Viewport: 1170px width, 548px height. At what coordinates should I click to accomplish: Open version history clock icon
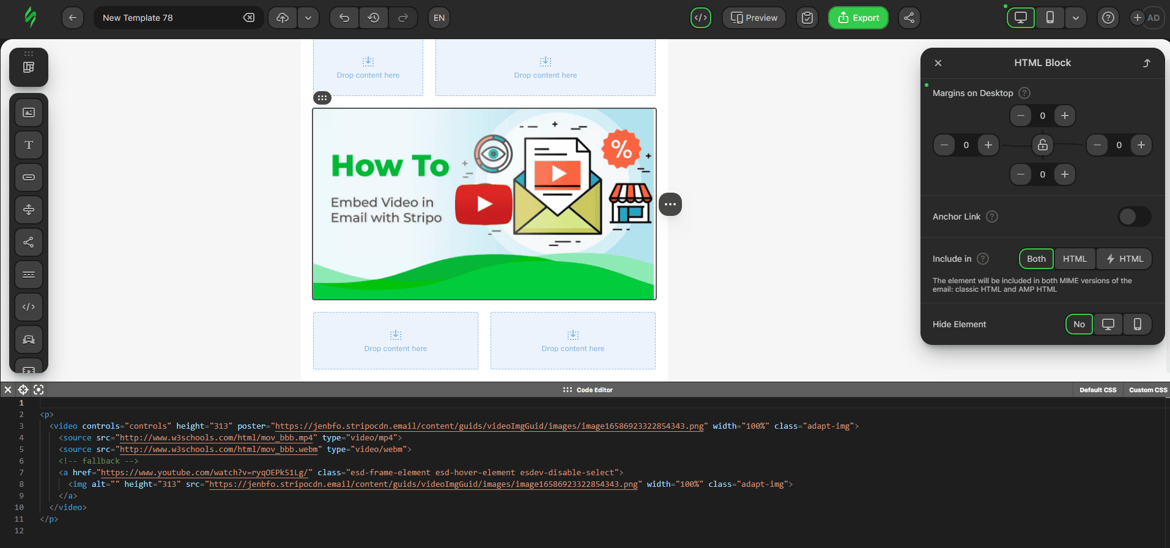[374, 18]
